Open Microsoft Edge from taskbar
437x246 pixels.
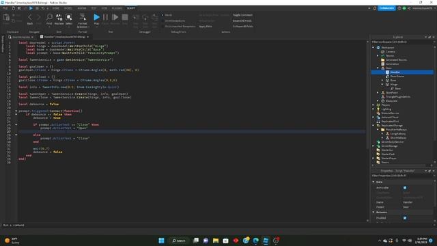pos(255,241)
